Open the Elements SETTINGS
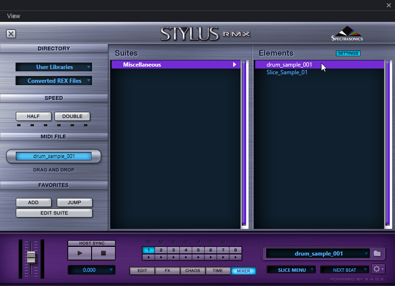Screen dimensions: 395x286 point(348,53)
